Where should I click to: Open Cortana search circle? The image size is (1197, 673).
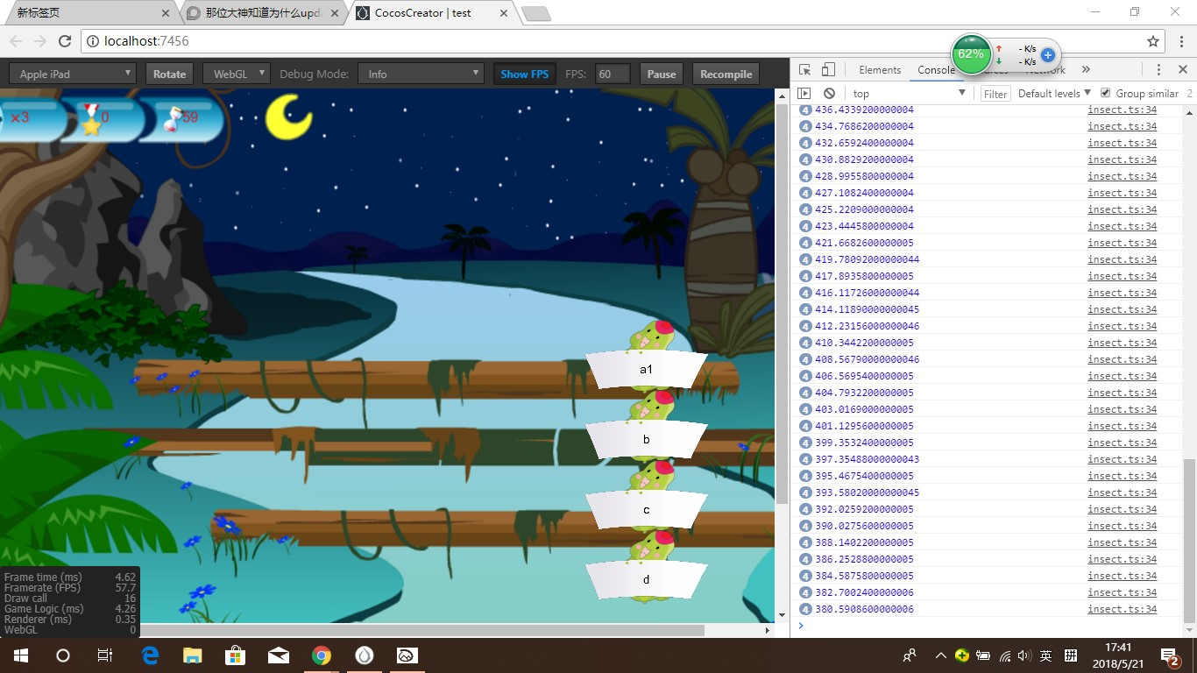pyautogui.click(x=63, y=655)
